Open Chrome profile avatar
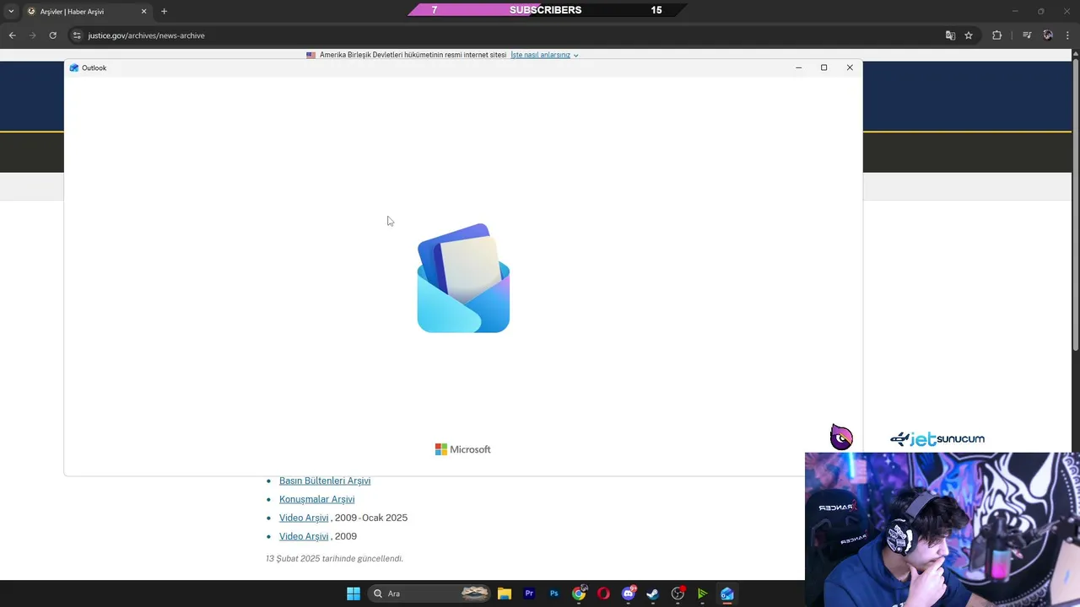Viewport: 1080px width, 607px height. point(1048,35)
